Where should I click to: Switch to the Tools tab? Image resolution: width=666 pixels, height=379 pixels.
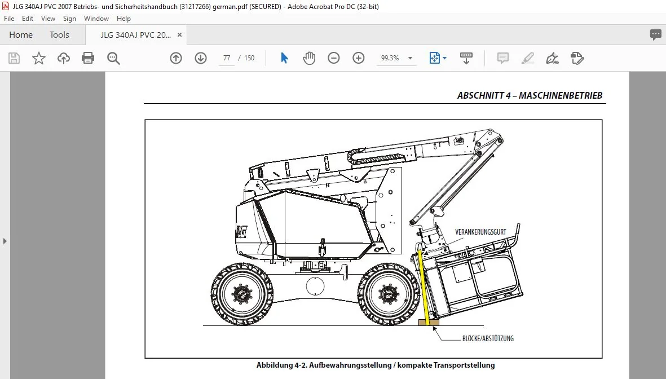click(59, 35)
